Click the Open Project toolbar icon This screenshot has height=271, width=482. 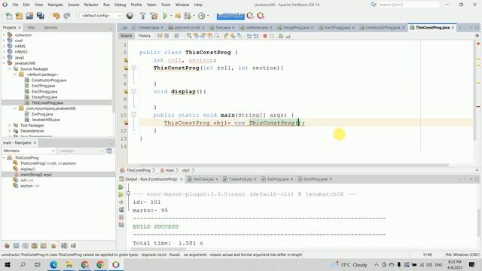click(x=29, y=16)
